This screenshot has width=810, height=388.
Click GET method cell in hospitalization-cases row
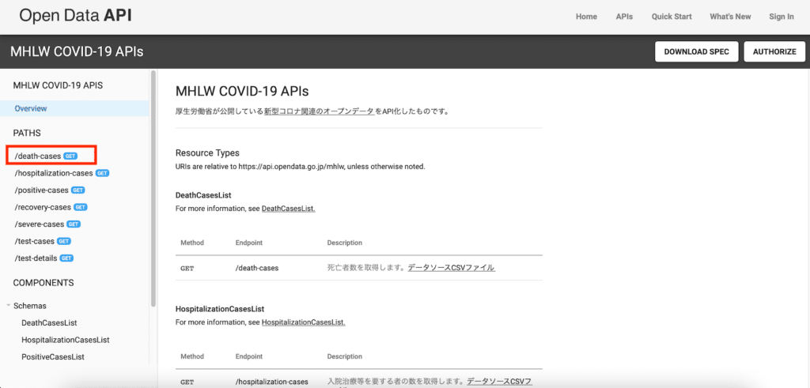click(x=187, y=382)
